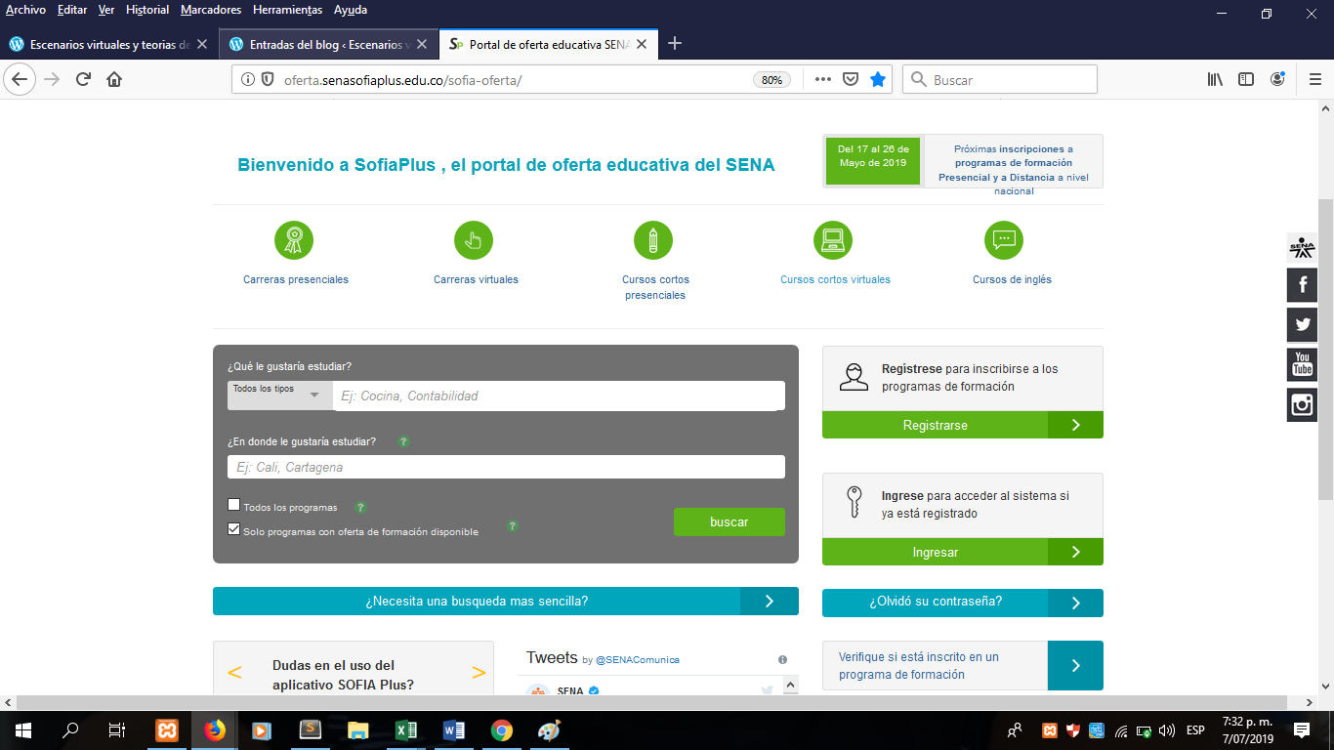Expand the Todos los tipos dropdown
Screen dimensions: 1334x750
pos(278,395)
